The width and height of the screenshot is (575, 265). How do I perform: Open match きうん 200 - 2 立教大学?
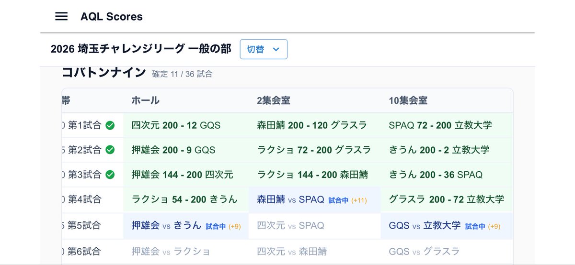coord(447,150)
